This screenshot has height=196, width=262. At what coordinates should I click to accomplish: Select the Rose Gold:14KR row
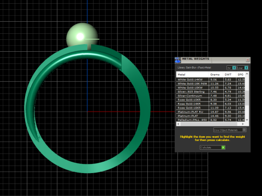[211, 104]
